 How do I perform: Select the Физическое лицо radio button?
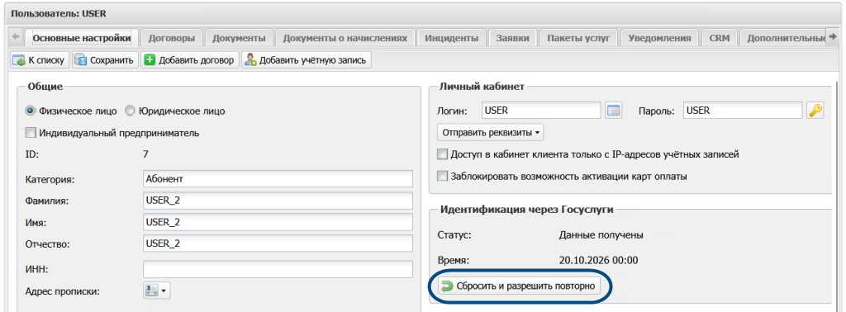coord(31,111)
